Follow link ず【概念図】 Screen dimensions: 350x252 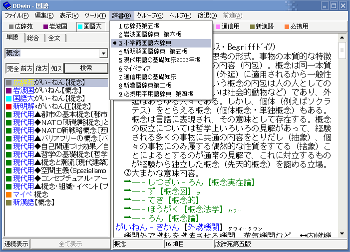point(162,191)
